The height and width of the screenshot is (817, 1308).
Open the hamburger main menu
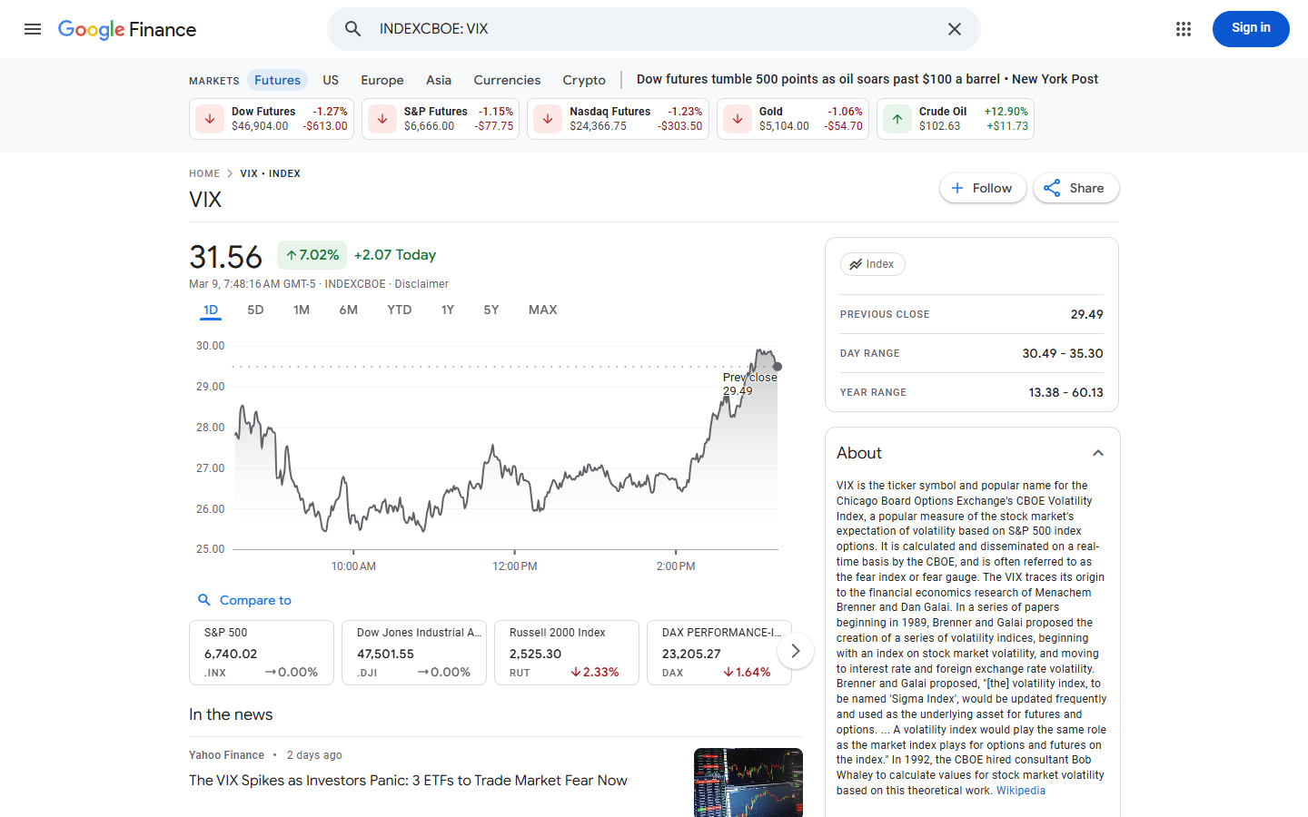33,29
